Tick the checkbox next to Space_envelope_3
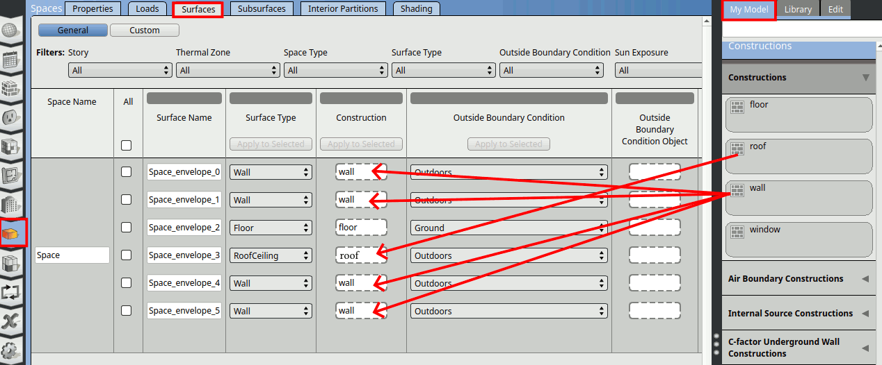Screen dimensions: 882x365 pyautogui.click(x=126, y=255)
